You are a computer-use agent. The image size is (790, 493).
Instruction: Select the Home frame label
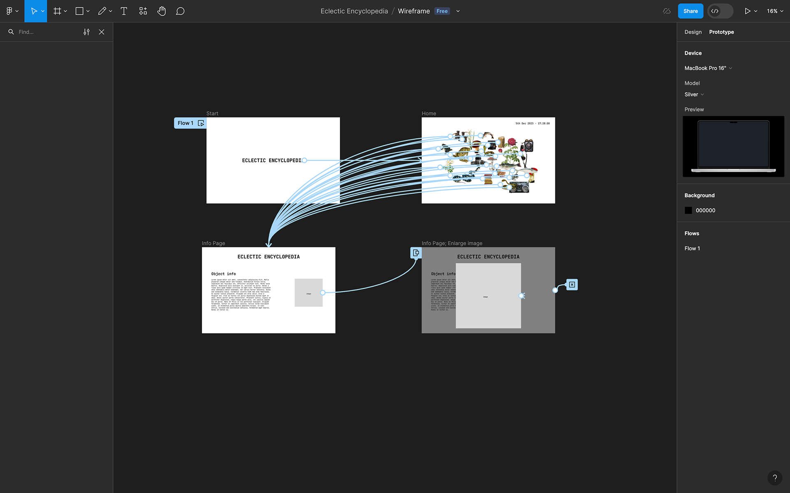tap(429, 113)
